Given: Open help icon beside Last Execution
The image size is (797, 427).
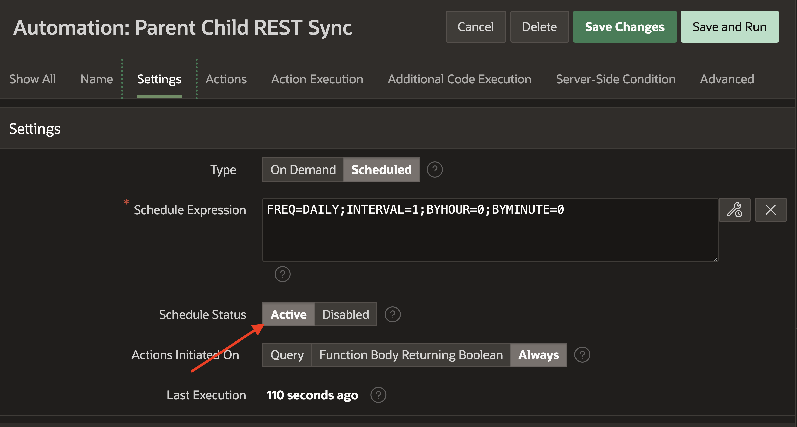Looking at the screenshot, I should coord(378,395).
